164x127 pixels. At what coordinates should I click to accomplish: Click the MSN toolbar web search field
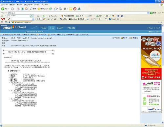[x=18, y=16]
